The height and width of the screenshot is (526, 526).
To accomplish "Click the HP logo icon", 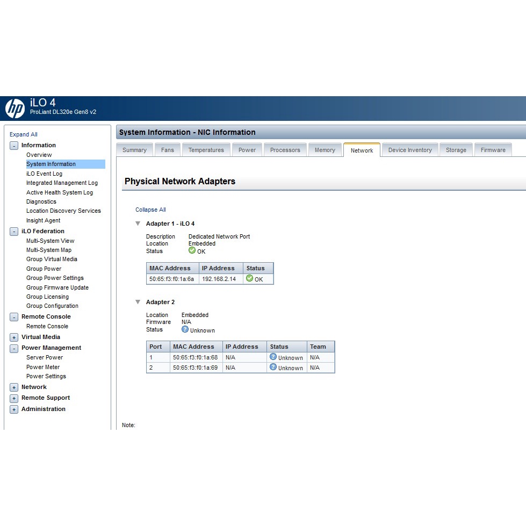I will (15, 109).
